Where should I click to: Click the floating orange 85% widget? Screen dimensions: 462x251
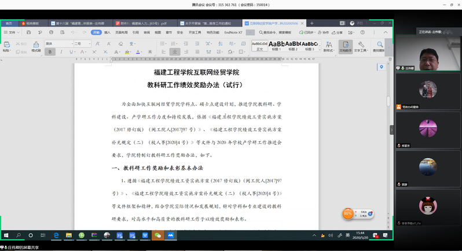click(x=348, y=213)
